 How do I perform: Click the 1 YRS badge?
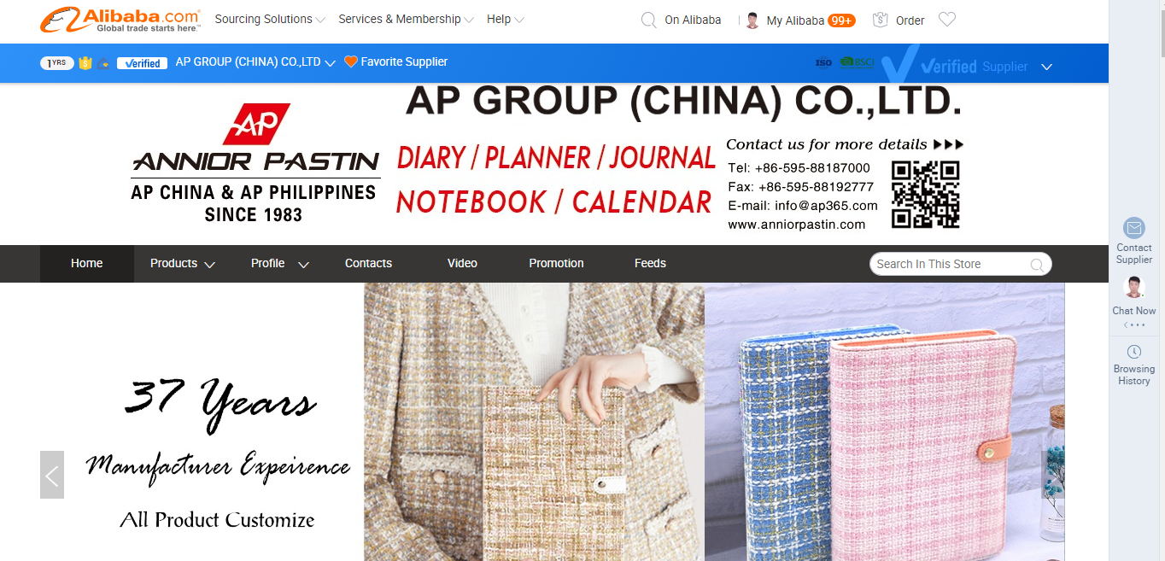coord(57,62)
